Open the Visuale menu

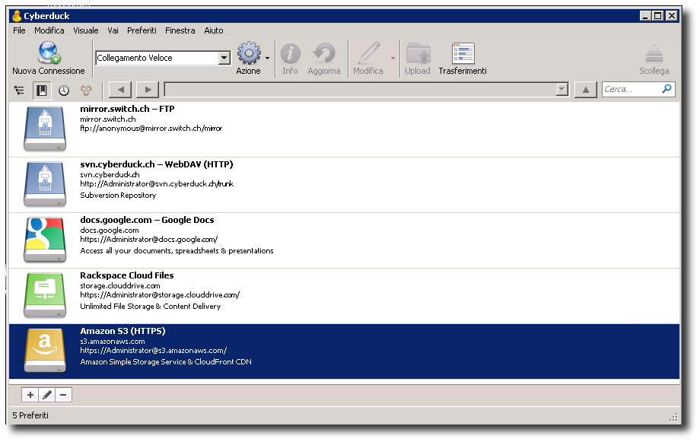[86, 30]
